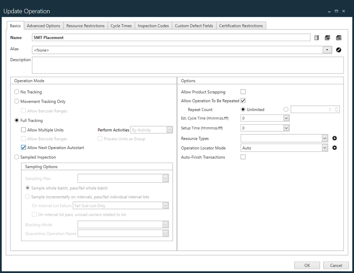Viewport: 354px width, 273px height.
Task: Increase Repeat Count with the up stepper arrow
Action: [x=336, y=108]
